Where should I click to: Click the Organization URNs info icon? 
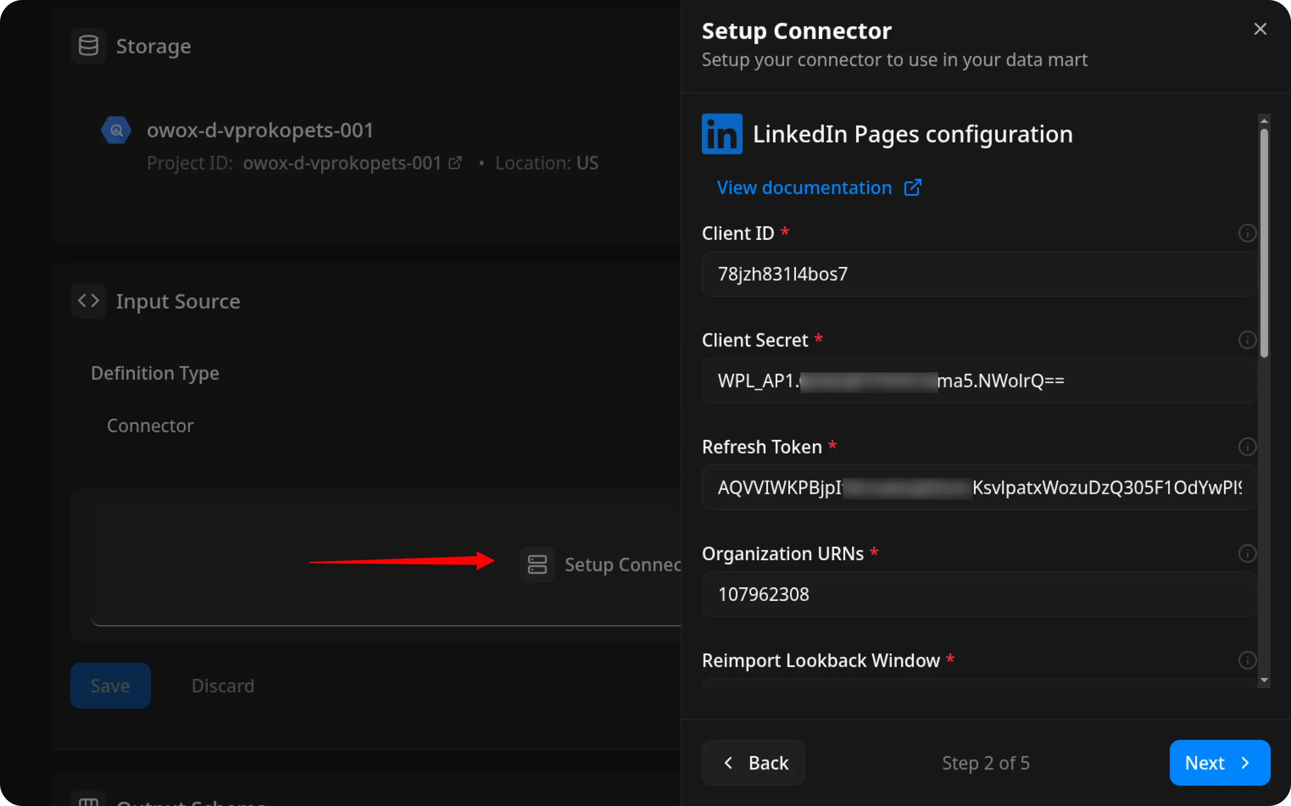(1247, 553)
